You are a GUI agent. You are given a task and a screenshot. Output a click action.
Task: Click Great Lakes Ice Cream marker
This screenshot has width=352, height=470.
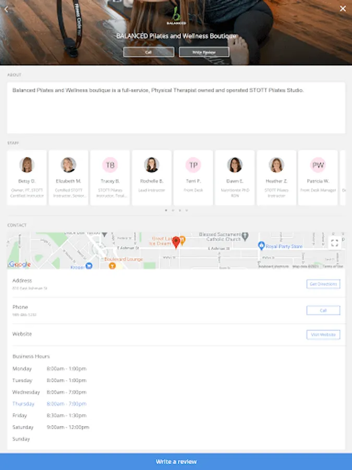pos(183,240)
